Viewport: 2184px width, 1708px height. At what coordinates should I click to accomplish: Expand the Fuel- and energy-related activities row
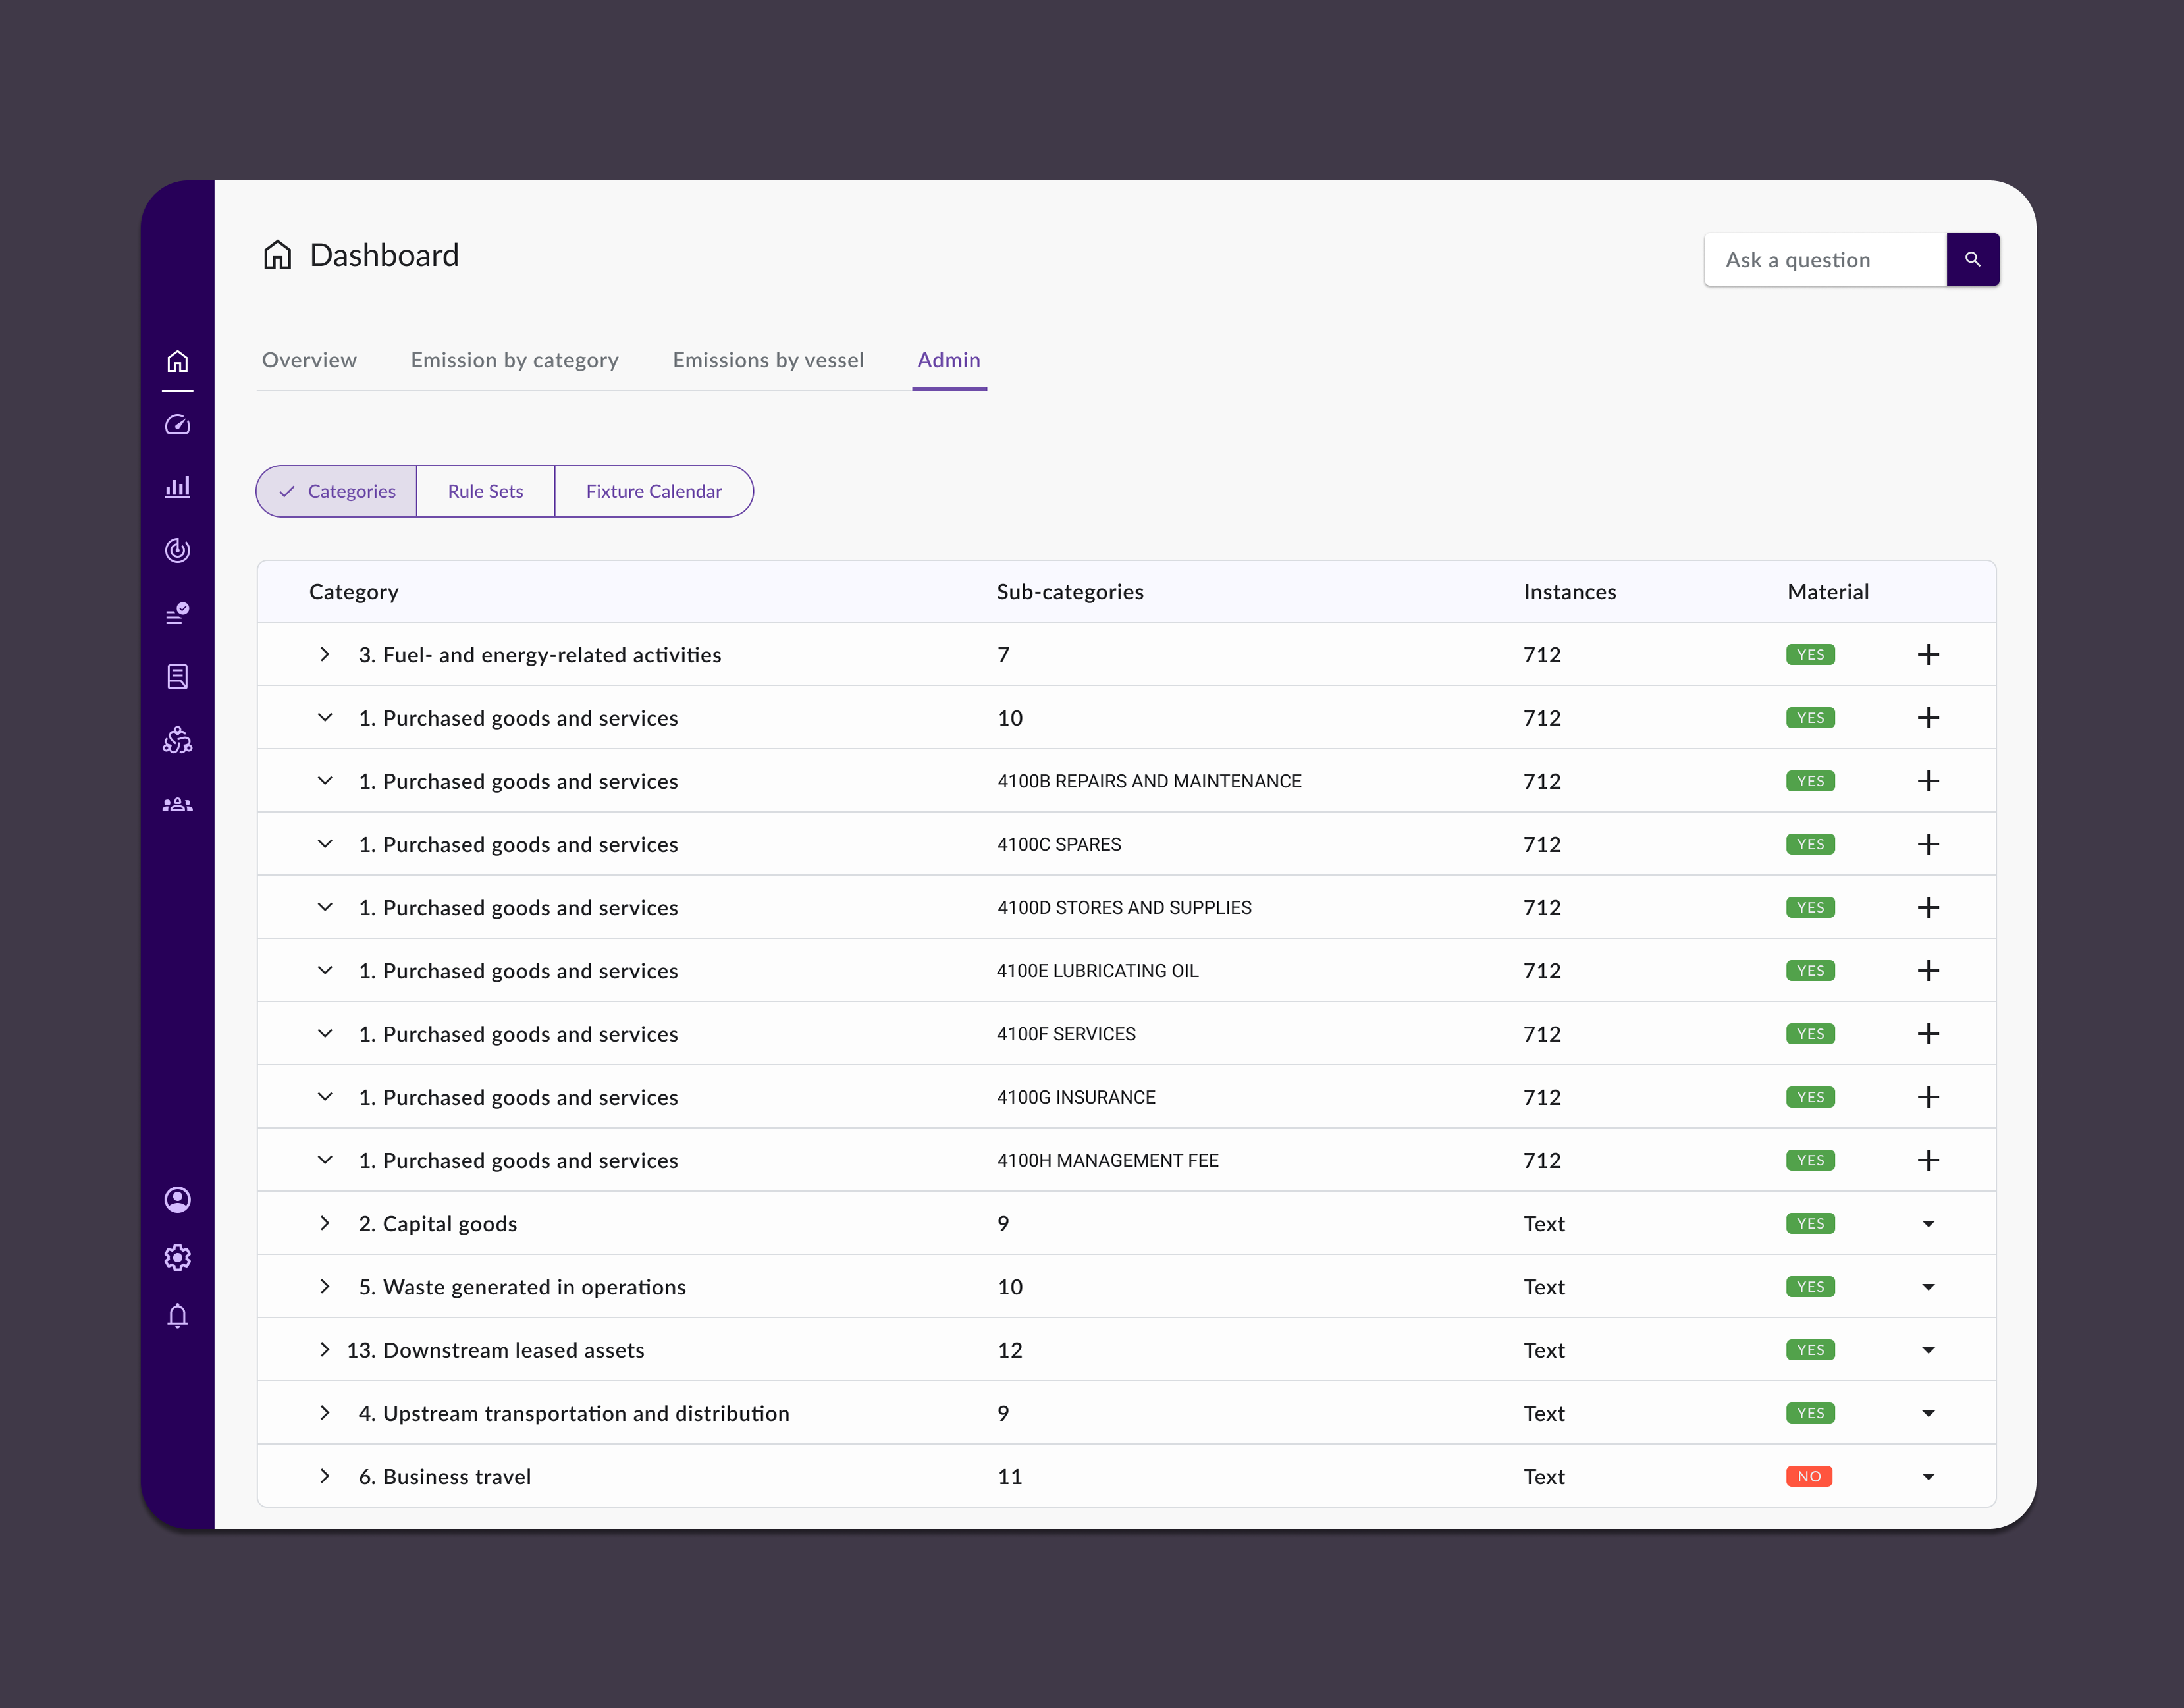click(324, 654)
